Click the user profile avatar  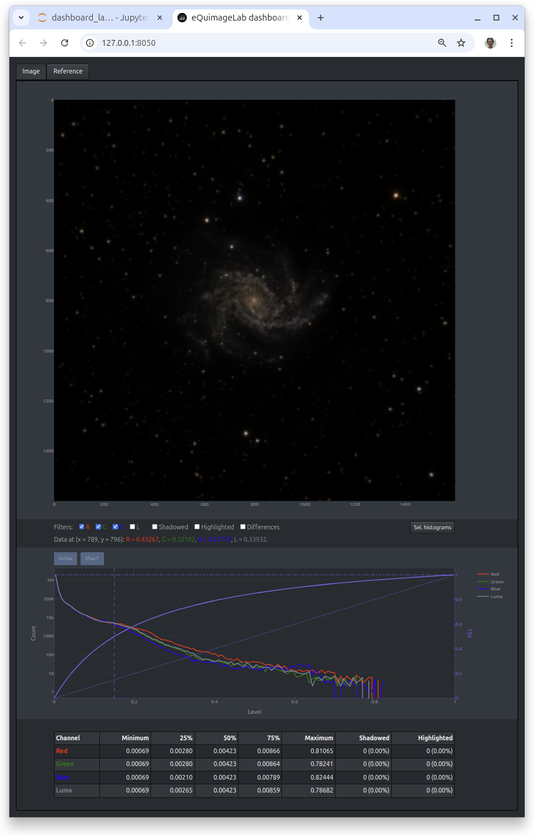pyautogui.click(x=491, y=43)
